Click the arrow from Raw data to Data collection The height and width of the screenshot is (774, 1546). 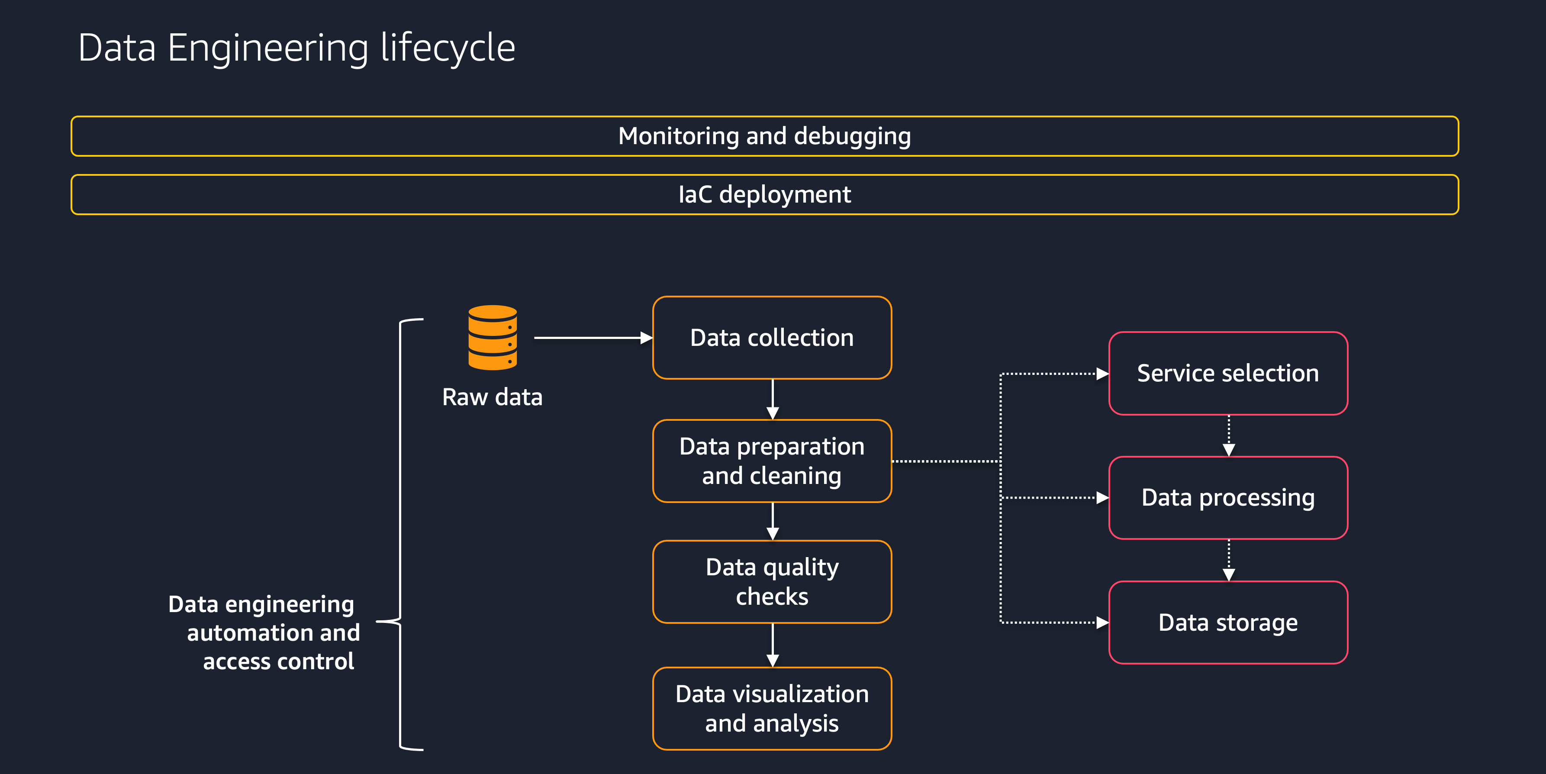pyautogui.click(x=593, y=338)
